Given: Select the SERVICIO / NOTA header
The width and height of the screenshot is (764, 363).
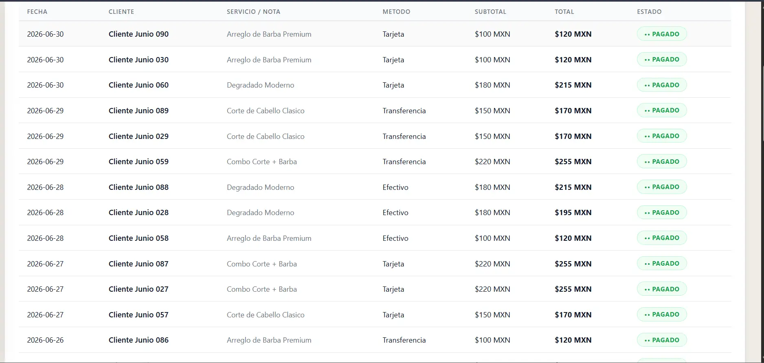Looking at the screenshot, I should pos(253,12).
